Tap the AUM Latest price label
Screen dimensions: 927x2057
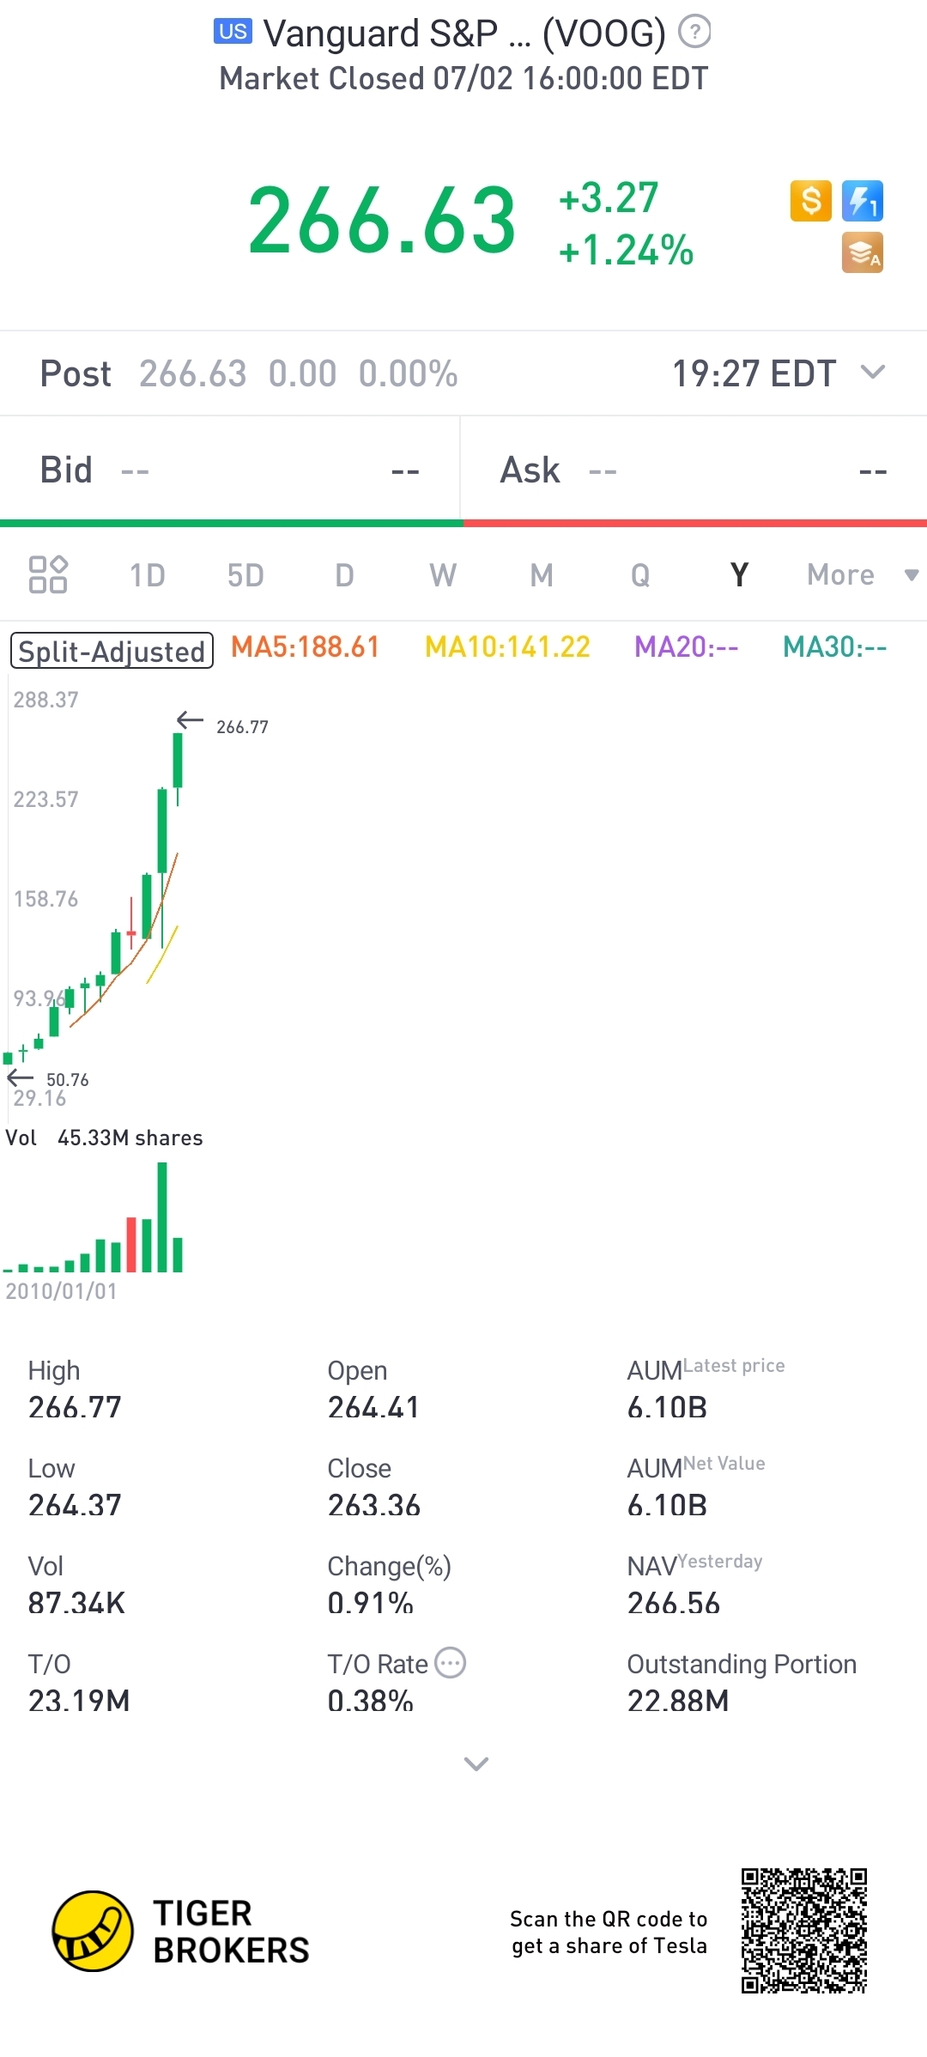point(706,1369)
